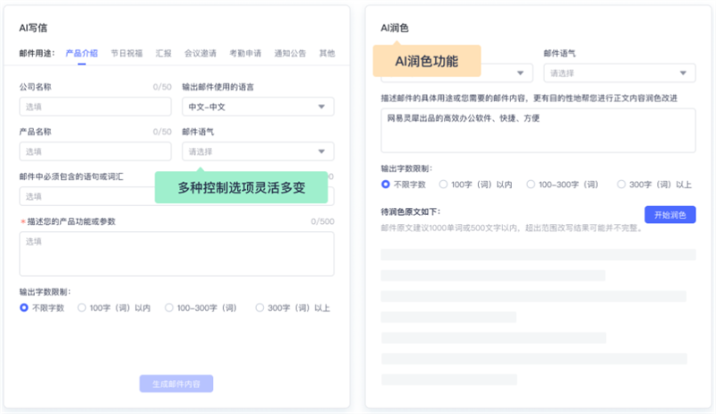Choose 300字(词)以上 in AI写信 panel
Image resolution: width=716 pixels, height=414 pixels.
pos(293,308)
